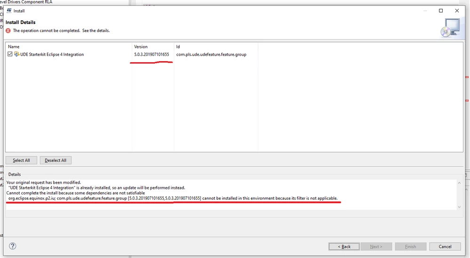Click the 'Your original request has been modified' line
Viewport: 470px width, 258px height.
pyautogui.click(x=44, y=182)
